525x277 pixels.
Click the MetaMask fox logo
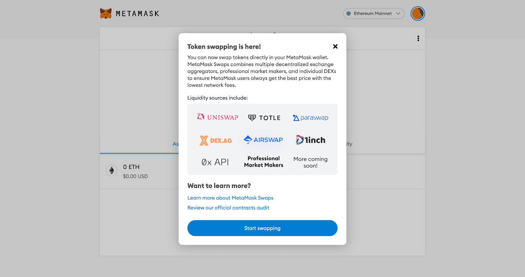pyautogui.click(x=106, y=13)
